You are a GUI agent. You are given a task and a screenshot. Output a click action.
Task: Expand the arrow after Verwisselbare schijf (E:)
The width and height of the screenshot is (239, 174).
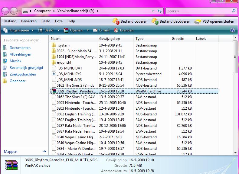(98, 11)
